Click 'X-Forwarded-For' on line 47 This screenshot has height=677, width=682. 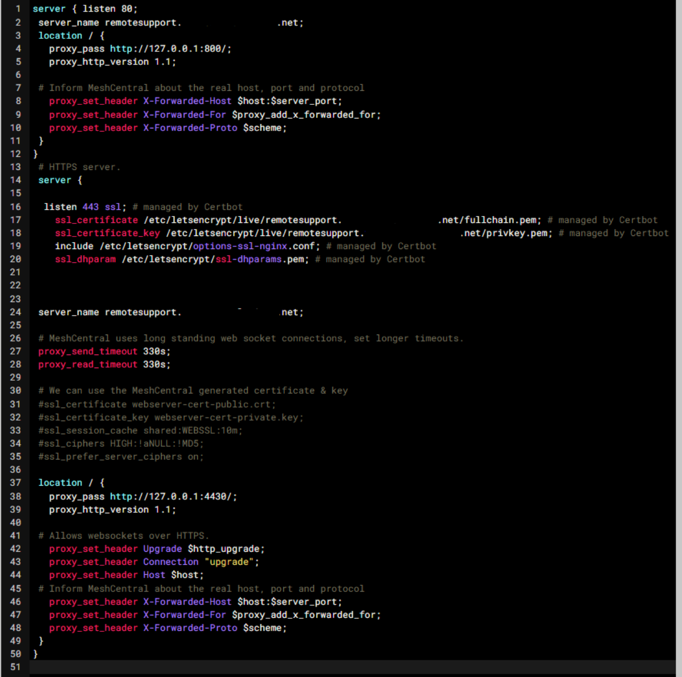(x=185, y=615)
